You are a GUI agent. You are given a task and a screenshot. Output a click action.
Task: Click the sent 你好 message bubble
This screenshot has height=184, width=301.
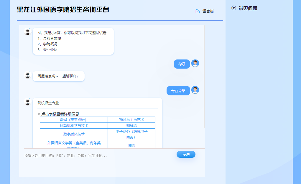pyautogui.click(x=182, y=64)
